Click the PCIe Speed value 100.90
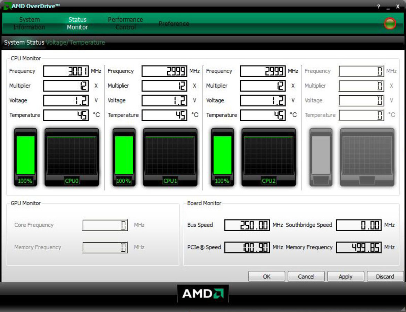The image size is (406, 312). point(247,248)
